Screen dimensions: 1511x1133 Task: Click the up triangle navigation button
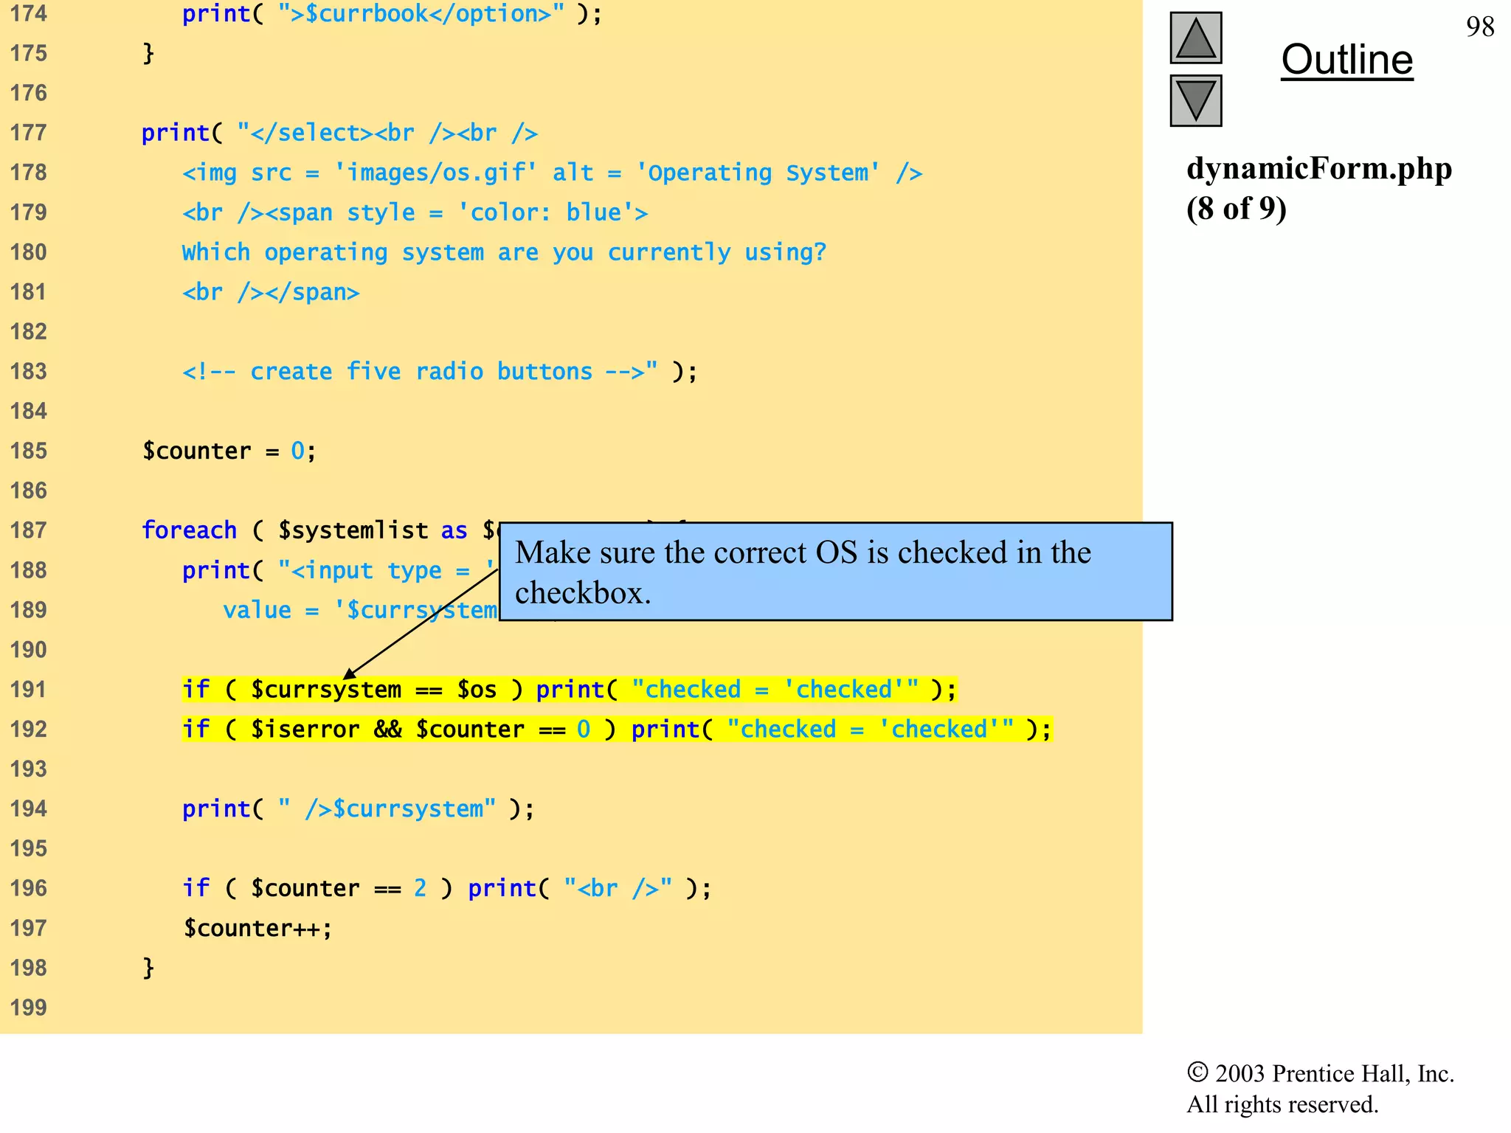[1195, 38]
